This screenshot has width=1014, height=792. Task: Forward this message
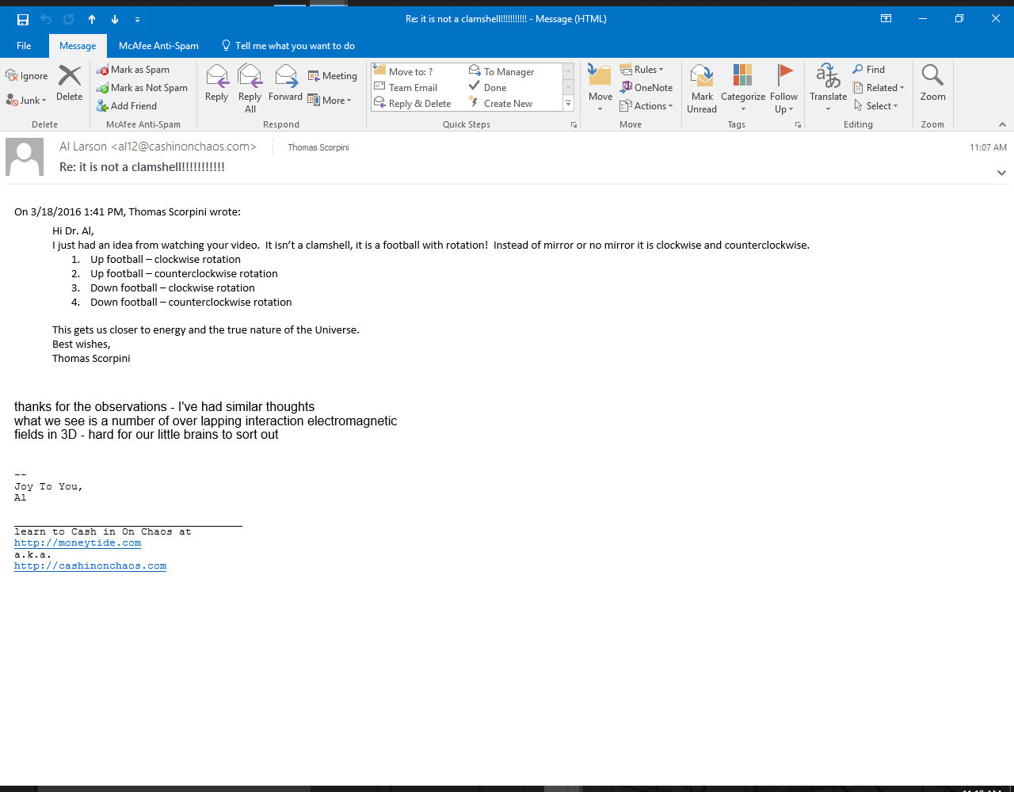coord(285,84)
